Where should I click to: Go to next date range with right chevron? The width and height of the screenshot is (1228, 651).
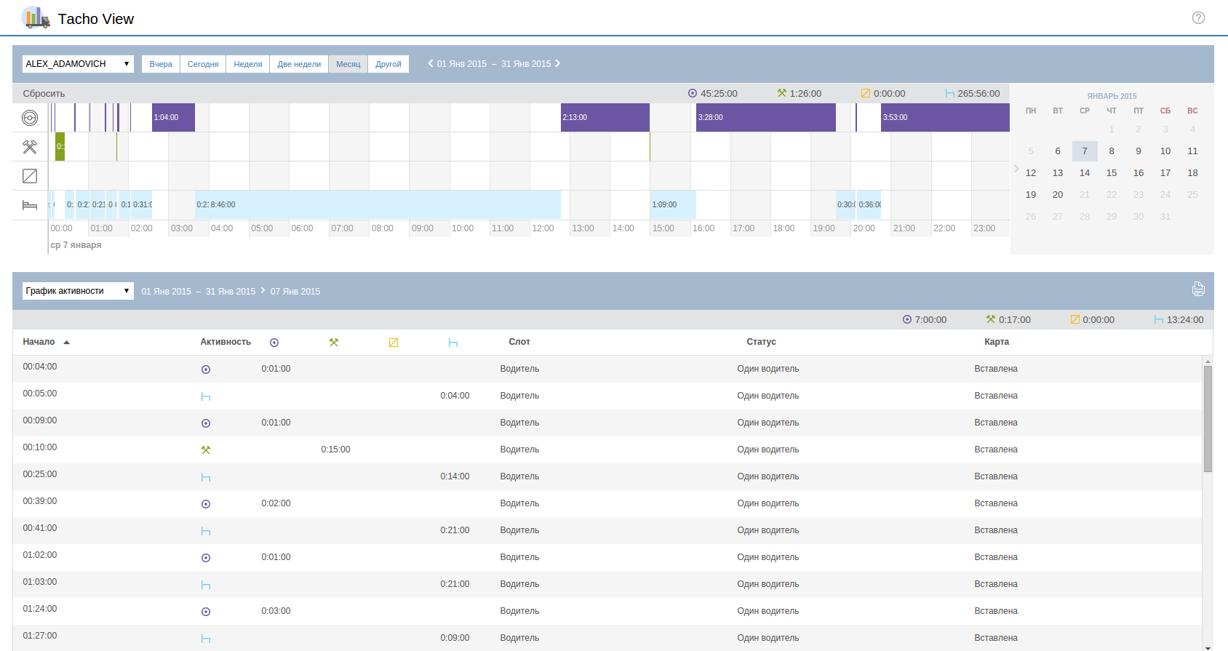click(x=558, y=63)
